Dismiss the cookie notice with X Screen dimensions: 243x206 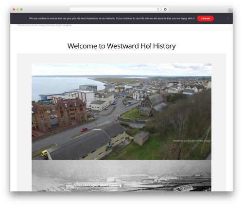pyautogui.click(x=228, y=19)
